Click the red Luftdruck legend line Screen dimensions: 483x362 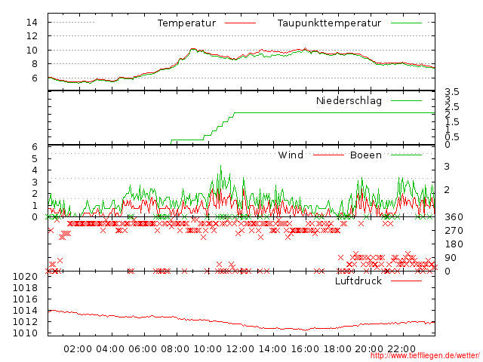(x=406, y=281)
